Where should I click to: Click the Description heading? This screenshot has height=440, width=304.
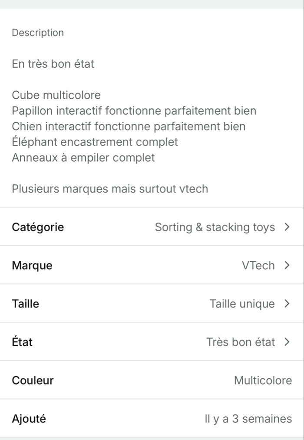pyautogui.click(x=38, y=33)
